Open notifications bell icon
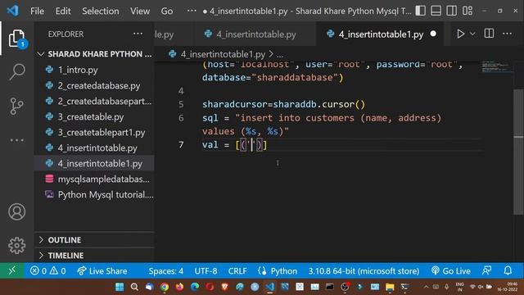Screen dimensions: 524x295 coord(508,270)
